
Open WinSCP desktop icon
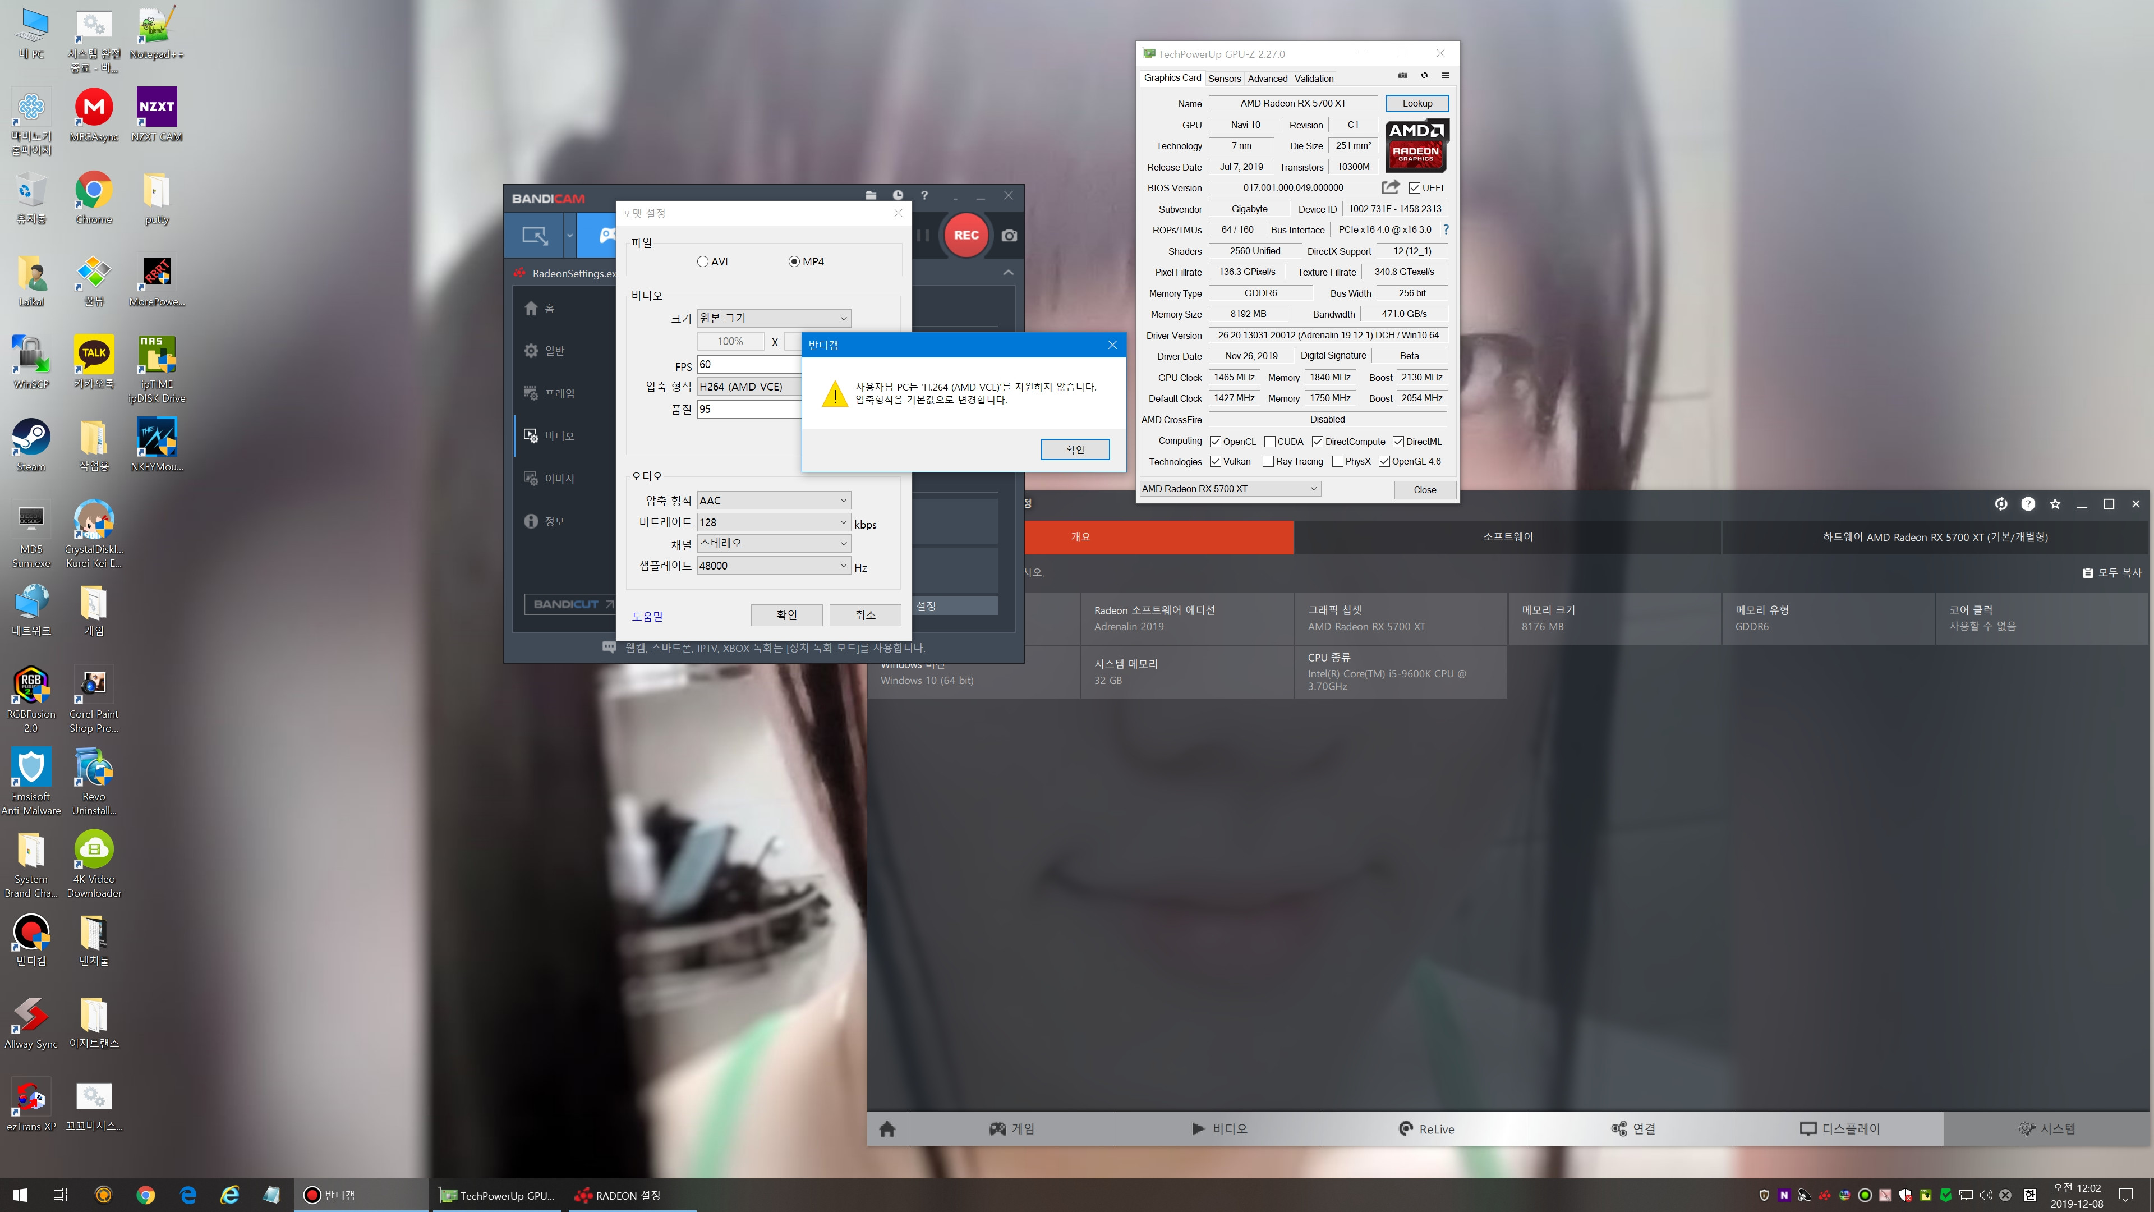31,362
